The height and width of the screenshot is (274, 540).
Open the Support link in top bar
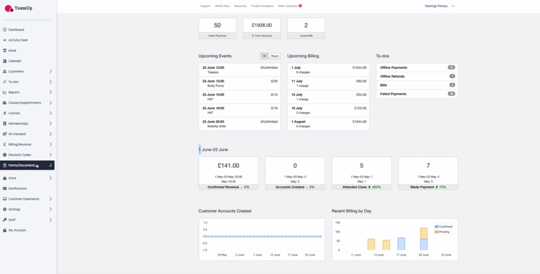click(x=205, y=6)
